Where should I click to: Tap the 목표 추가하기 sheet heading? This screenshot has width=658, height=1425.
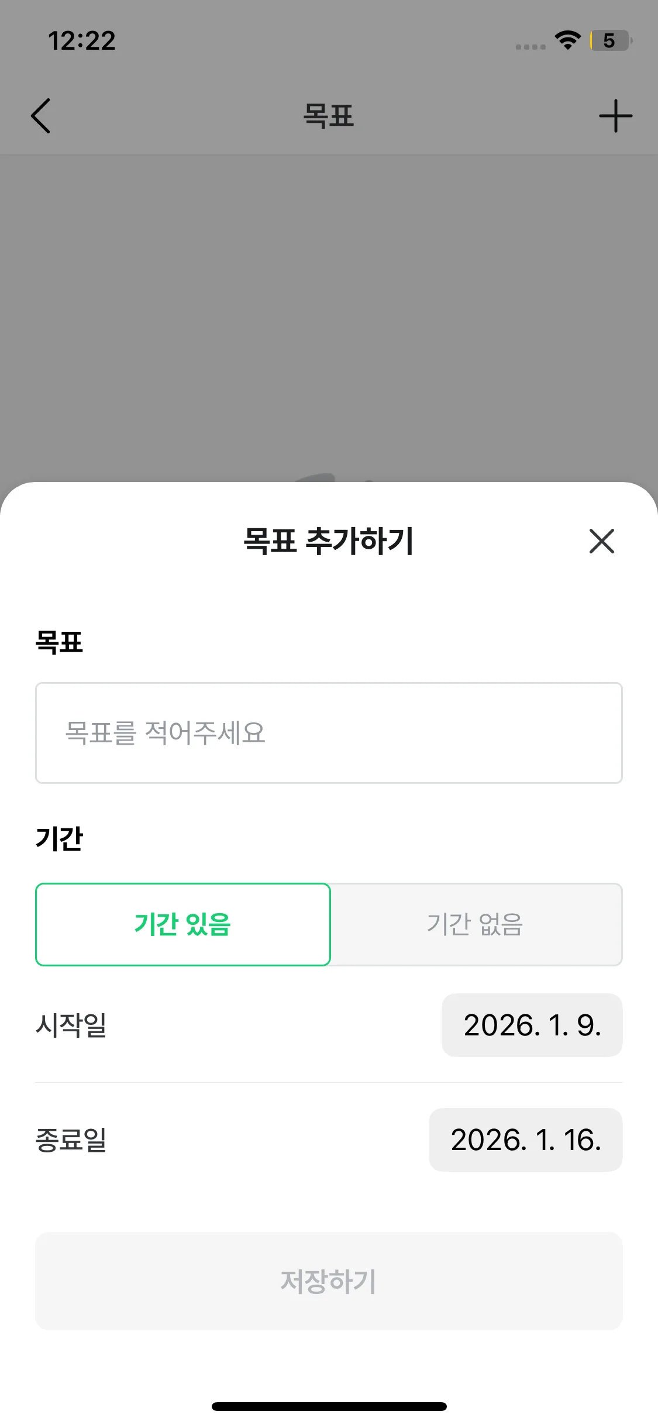[x=329, y=541]
